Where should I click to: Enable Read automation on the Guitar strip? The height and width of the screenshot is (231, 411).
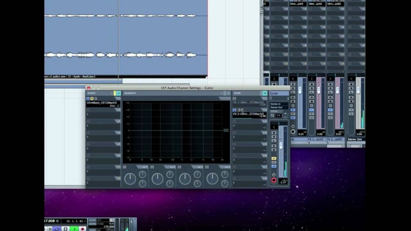tap(274, 146)
